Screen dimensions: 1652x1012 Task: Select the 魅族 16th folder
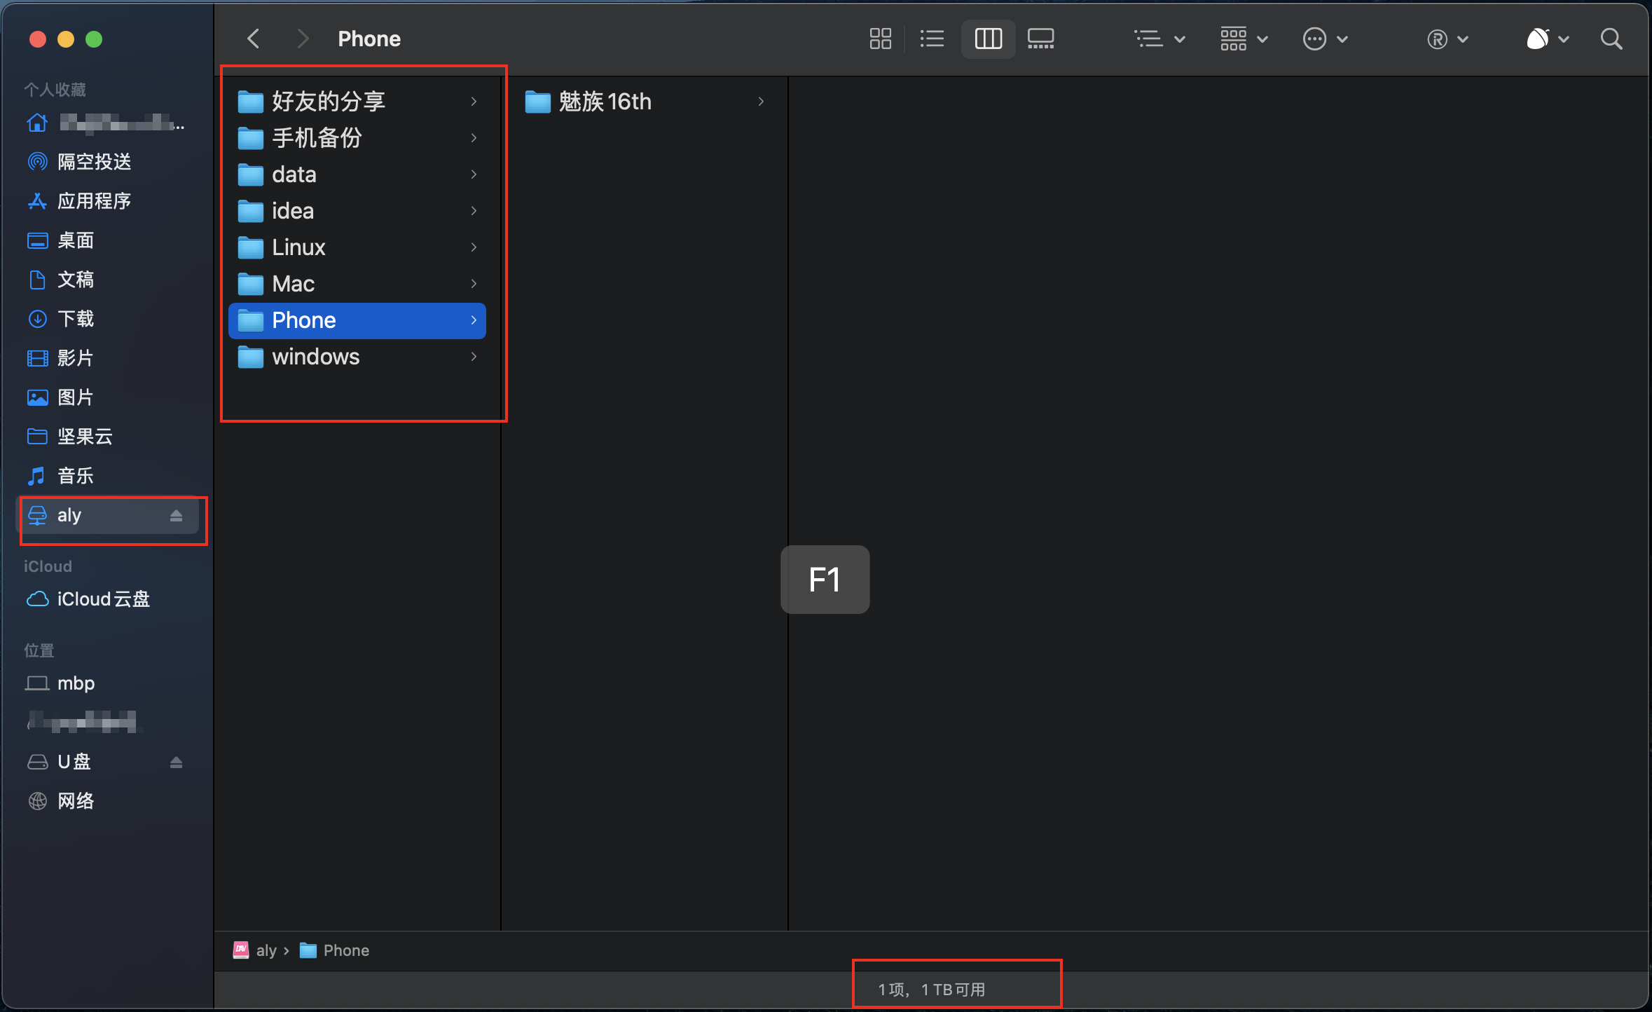[645, 102]
